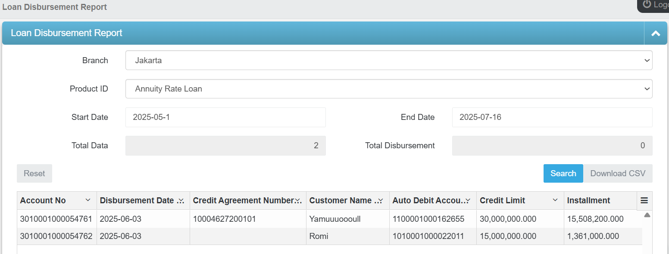Click the Search button
The width and height of the screenshot is (669, 254).
coord(563,173)
